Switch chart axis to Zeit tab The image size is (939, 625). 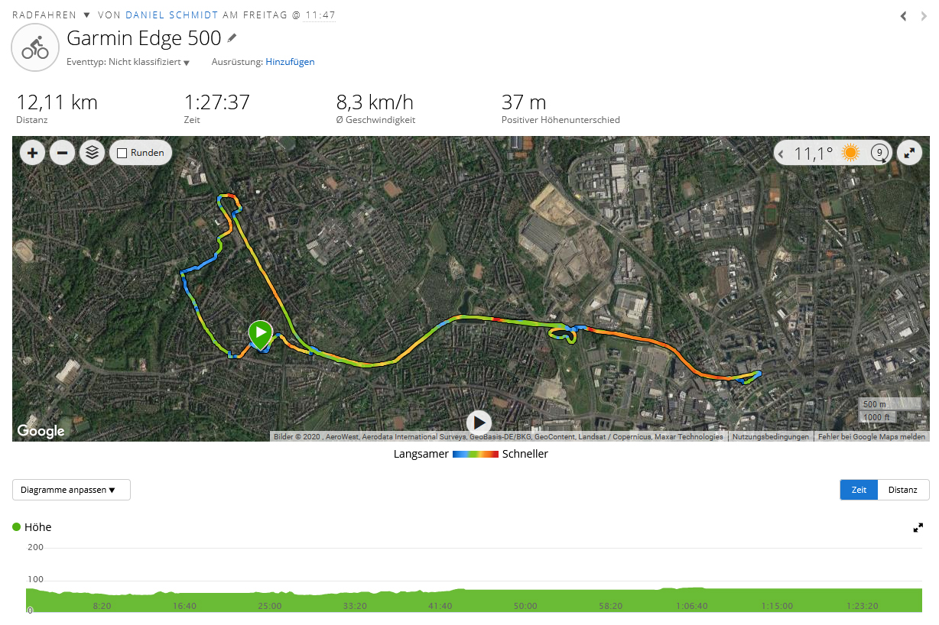pos(859,490)
